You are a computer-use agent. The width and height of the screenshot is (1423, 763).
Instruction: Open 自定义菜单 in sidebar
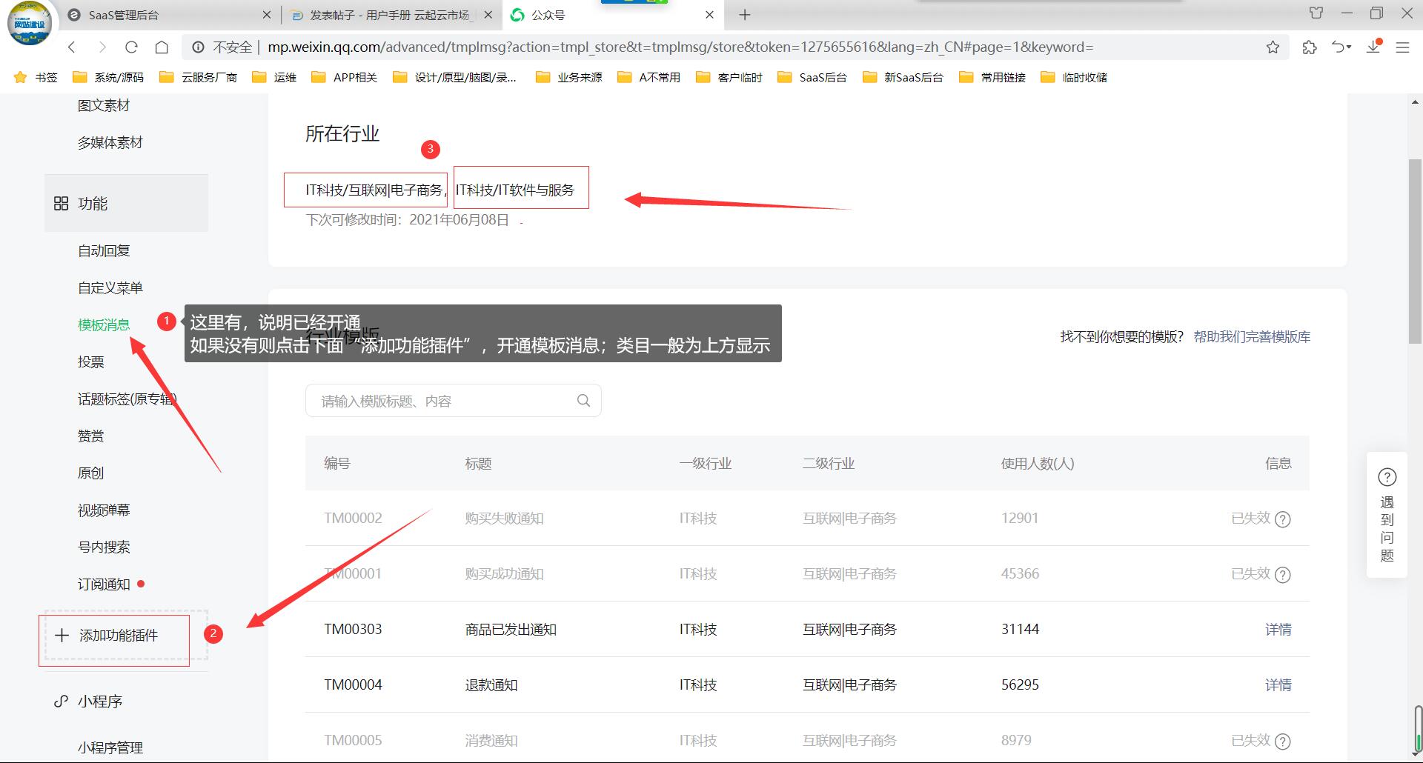pyautogui.click(x=110, y=288)
